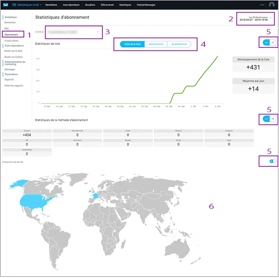This screenshot has width=279, height=278.
Task: Click the envelope logo in the top bar
Action: tap(6, 5)
